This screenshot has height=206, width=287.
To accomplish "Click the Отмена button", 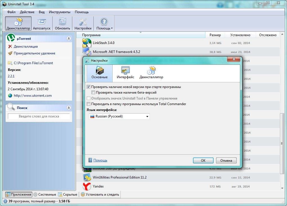I will 226,160.
